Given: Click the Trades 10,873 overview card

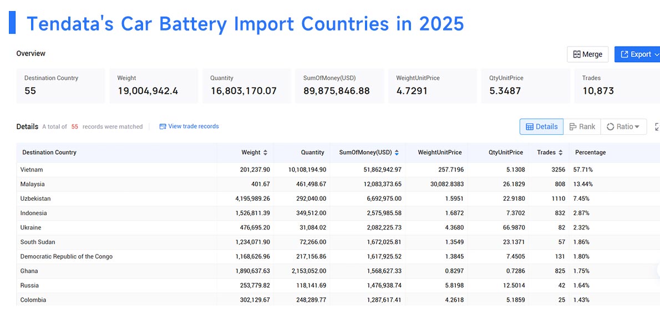Looking at the screenshot, I should click(x=617, y=86).
